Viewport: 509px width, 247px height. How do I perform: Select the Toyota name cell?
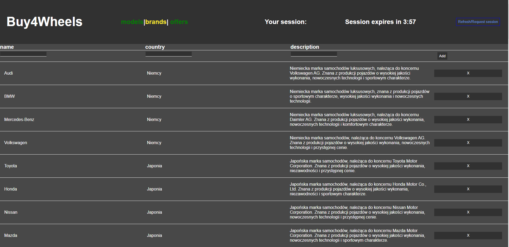point(11,166)
